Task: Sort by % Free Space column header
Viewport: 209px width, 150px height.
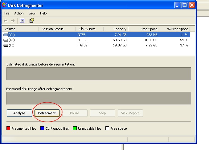Action: [174, 29]
